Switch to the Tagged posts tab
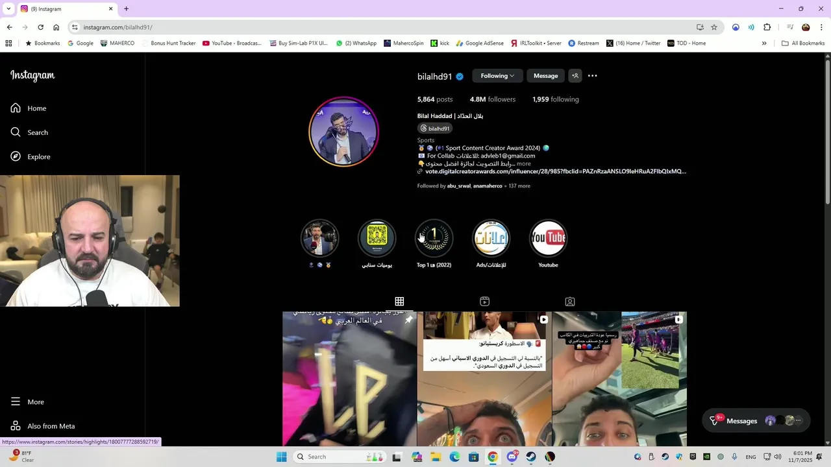This screenshot has height=467, width=831. click(x=569, y=302)
